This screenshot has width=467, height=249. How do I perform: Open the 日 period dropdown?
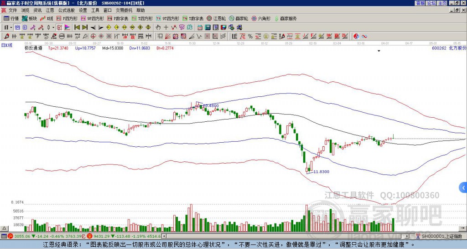[8, 27]
